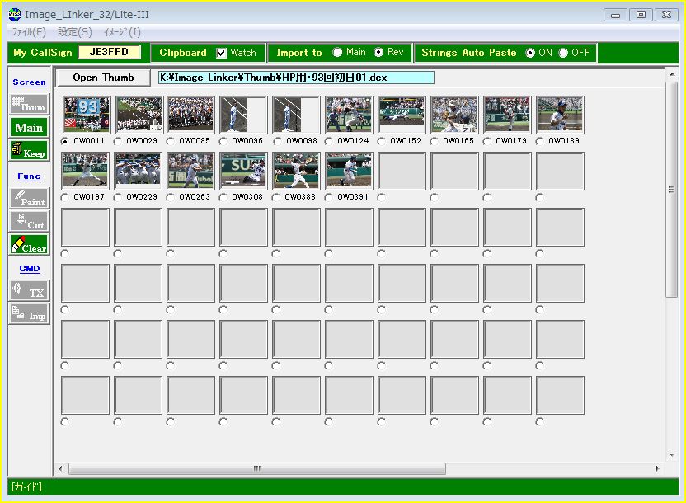Switch to the Main screen view
This screenshot has height=503, width=686.
[29, 127]
